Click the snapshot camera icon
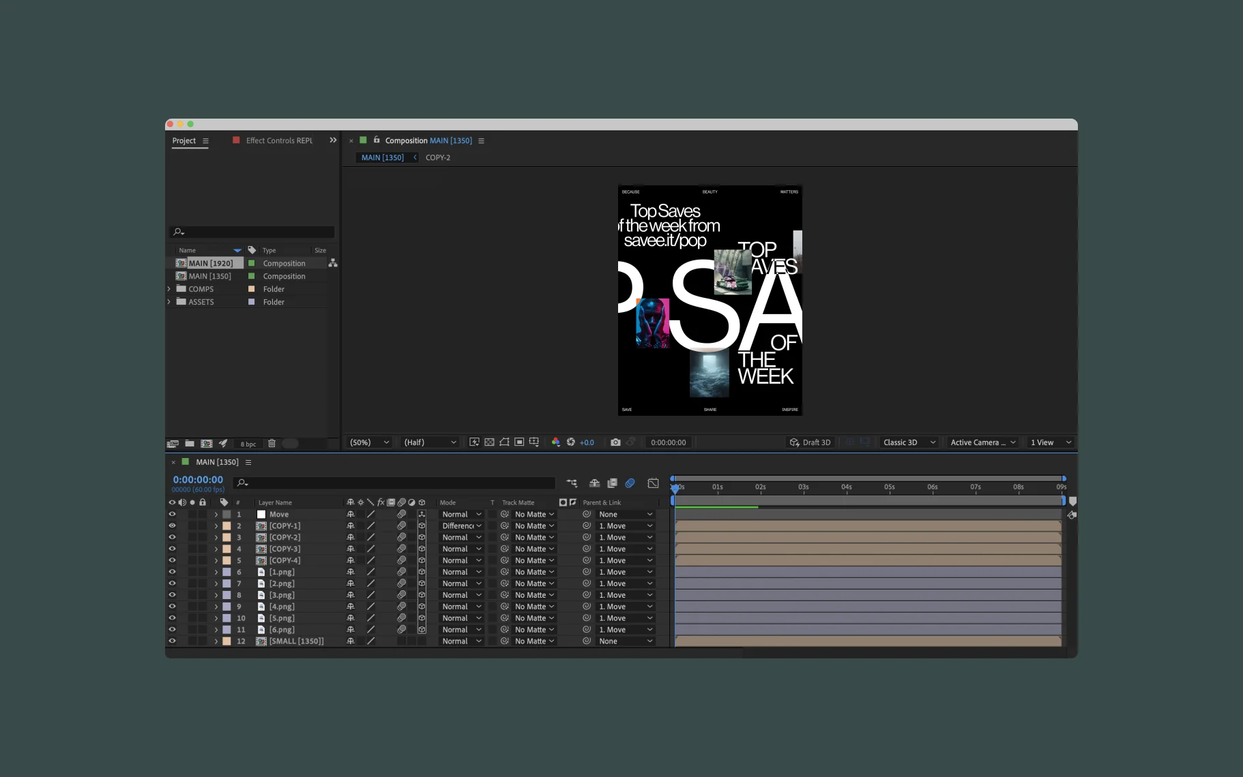 pos(615,442)
